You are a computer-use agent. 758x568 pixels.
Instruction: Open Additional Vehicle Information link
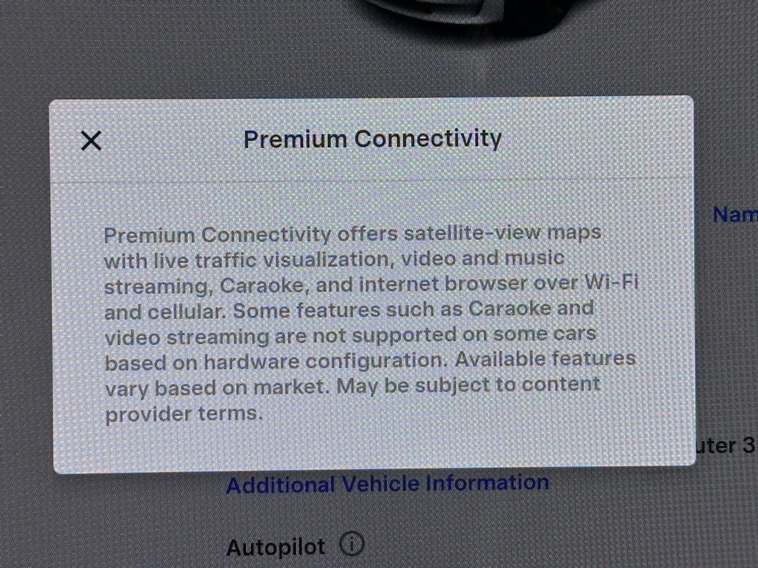tap(388, 484)
